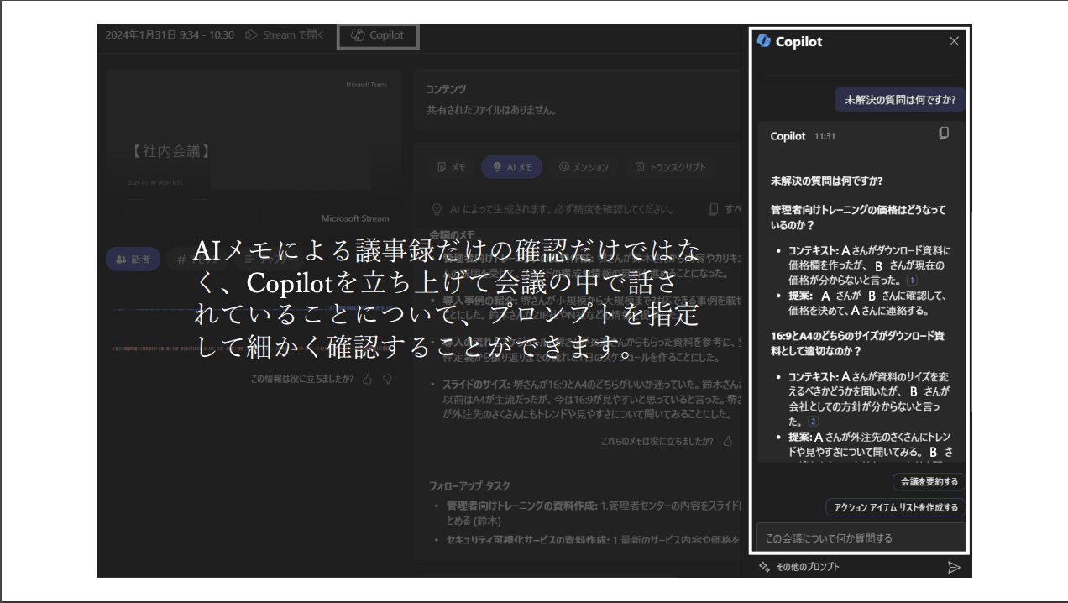
Task: Open Copilot from the meeting toolbar
Action: tap(377, 35)
